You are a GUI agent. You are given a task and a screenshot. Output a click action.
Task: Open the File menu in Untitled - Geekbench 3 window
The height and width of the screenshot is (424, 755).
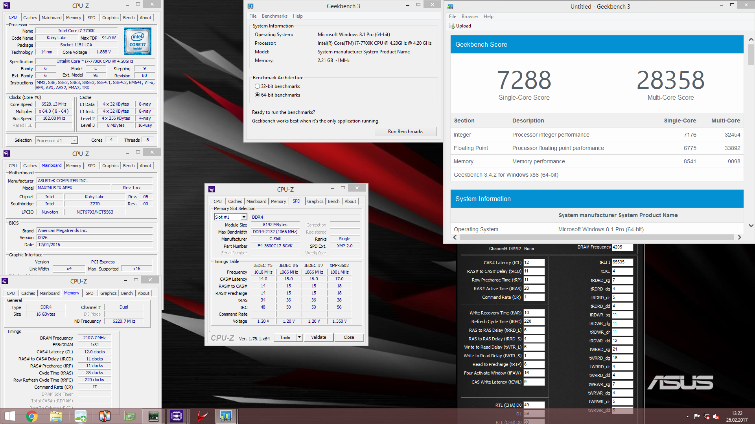pos(453,16)
